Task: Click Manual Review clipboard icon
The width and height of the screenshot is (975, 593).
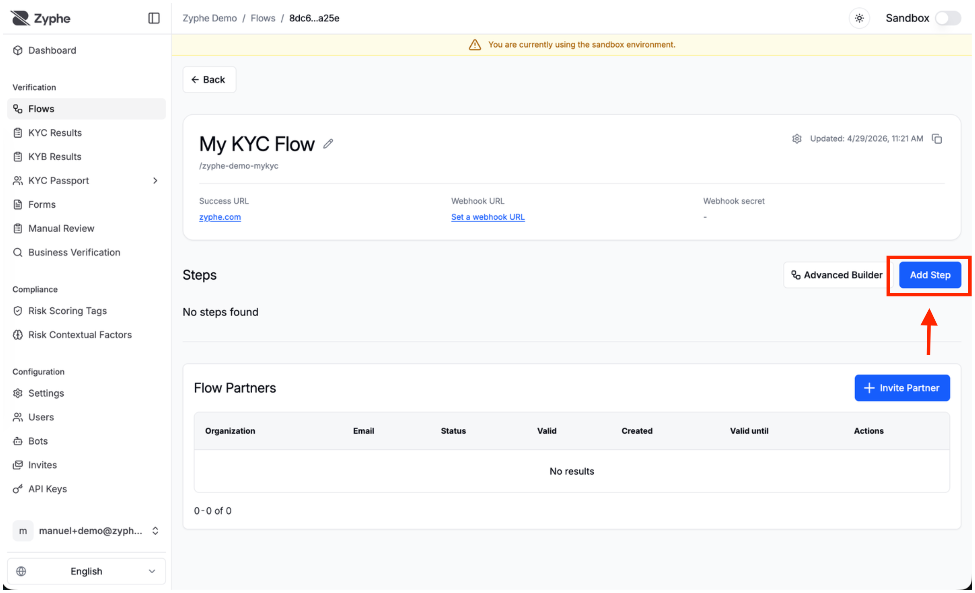Action: coord(18,228)
